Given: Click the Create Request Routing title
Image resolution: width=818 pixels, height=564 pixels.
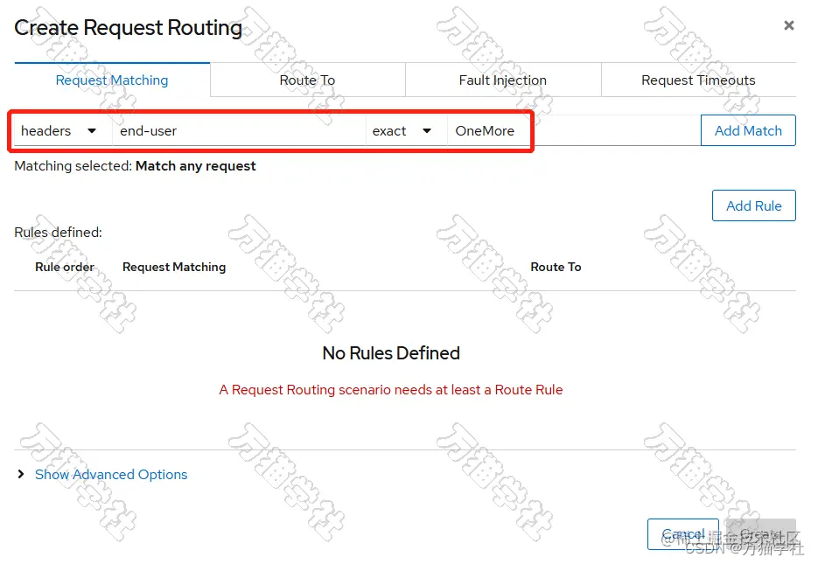Looking at the screenshot, I should (129, 28).
